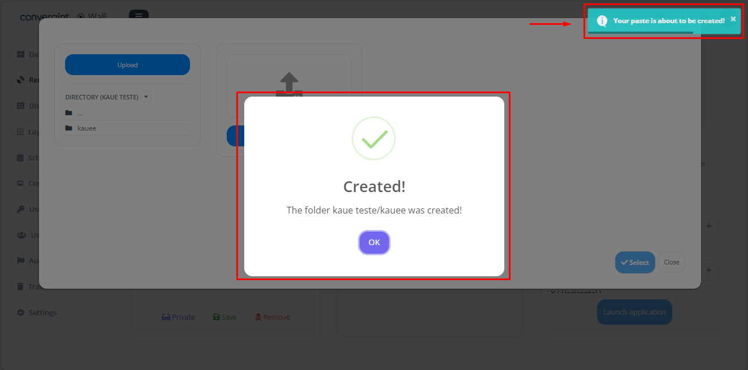Click the upload arrow icon in dropzone

(289, 84)
